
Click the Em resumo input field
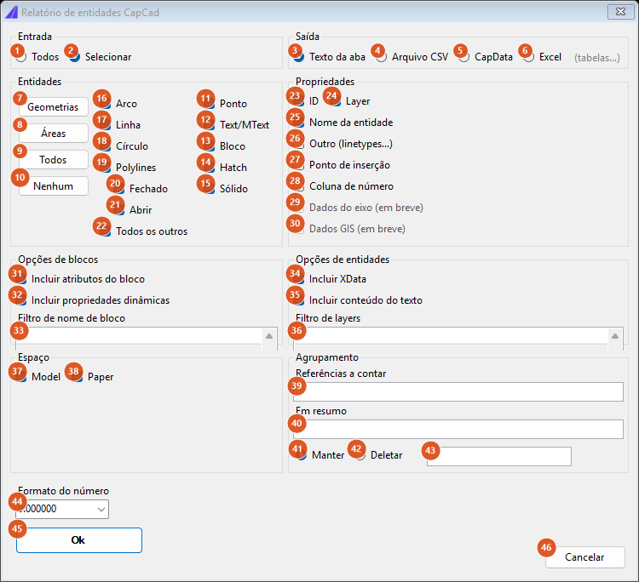pos(458,429)
